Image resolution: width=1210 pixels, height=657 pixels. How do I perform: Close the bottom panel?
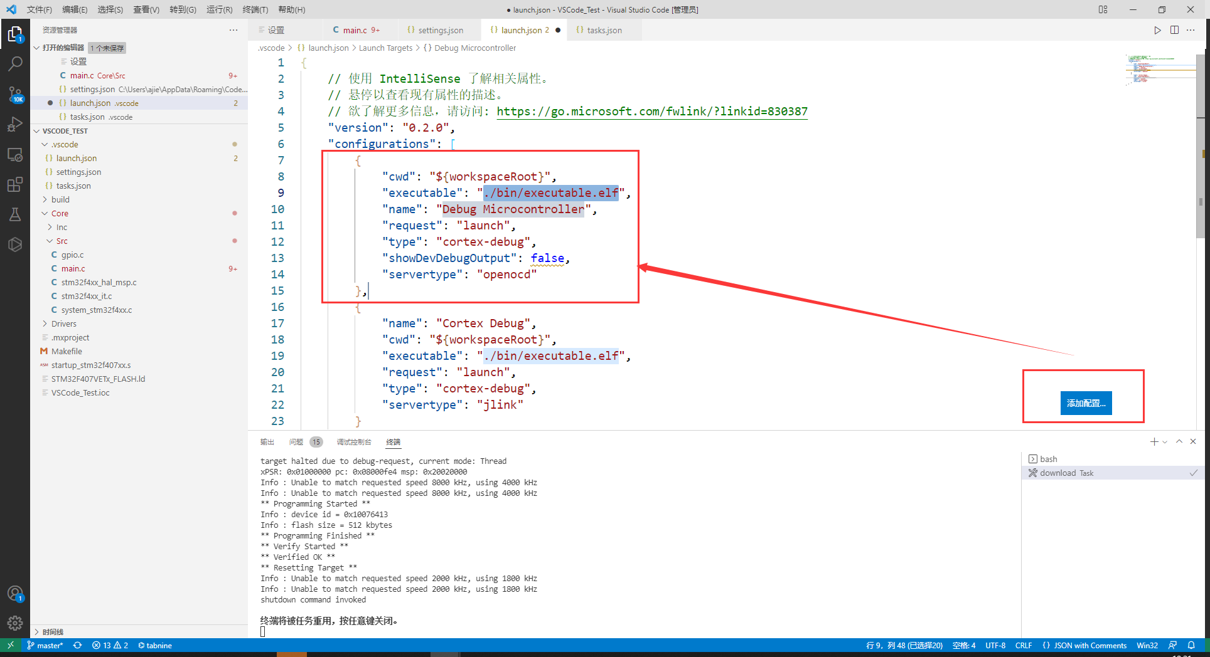point(1193,442)
